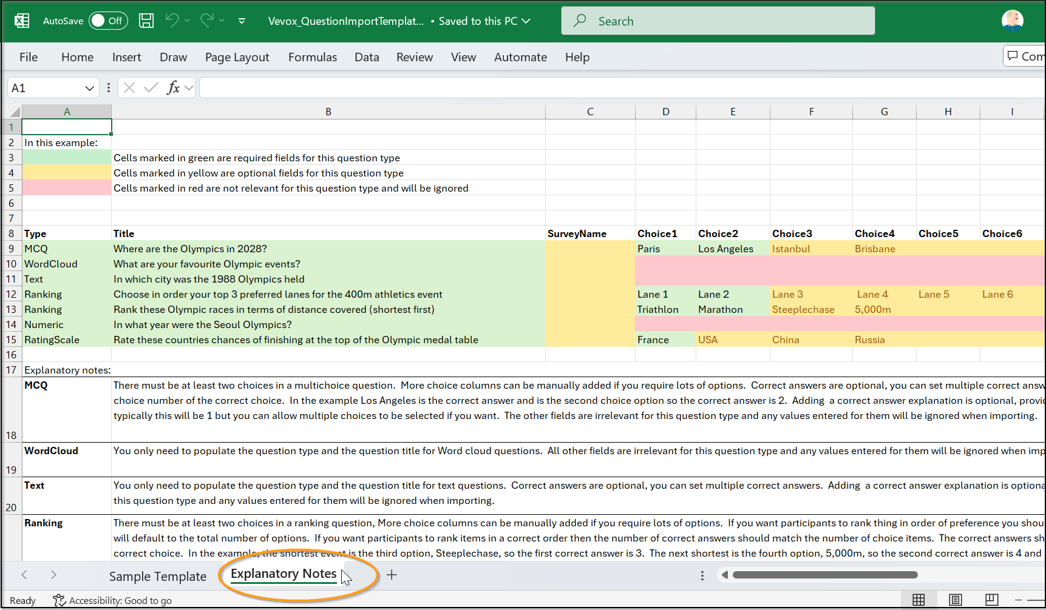Click the Comments button
The image size is (1046, 610).
[1025, 56]
